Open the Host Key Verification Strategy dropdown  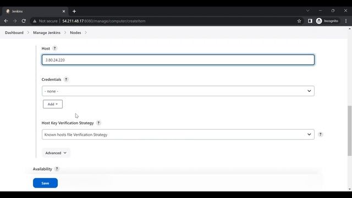pos(178,134)
